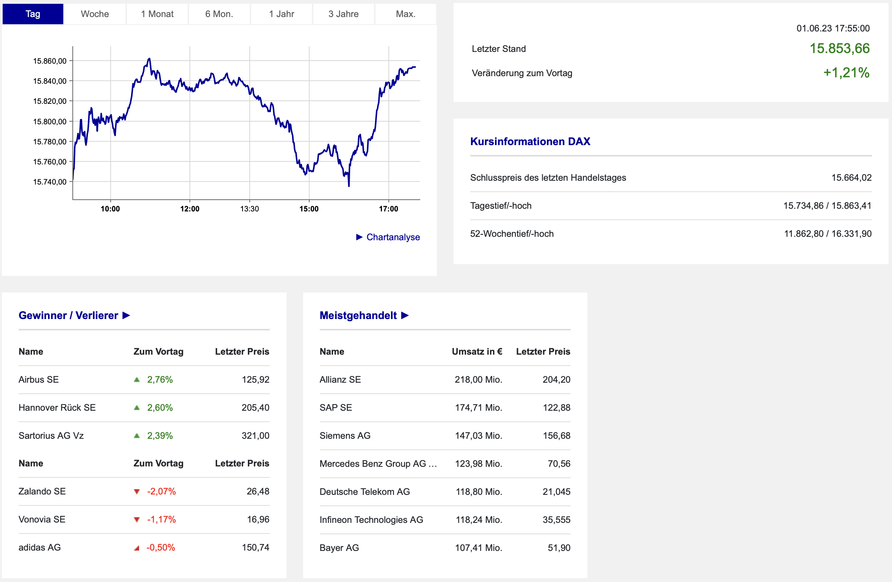
Task: Expand the Gewinner / Verlierer arrow
Action: coord(127,315)
